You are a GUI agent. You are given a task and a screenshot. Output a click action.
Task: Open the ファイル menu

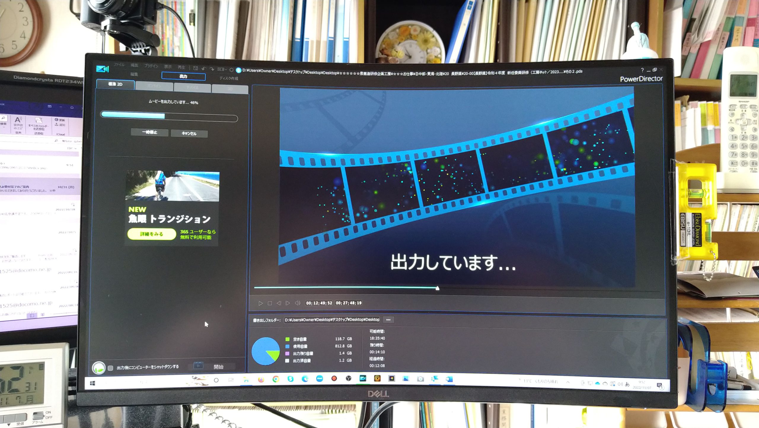[x=119, y=65]
